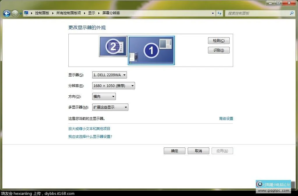Open 高级设置 advanced settings link
Image resolution: width=298 pixels, height=196 pixels.
click(x=226, y=119)
